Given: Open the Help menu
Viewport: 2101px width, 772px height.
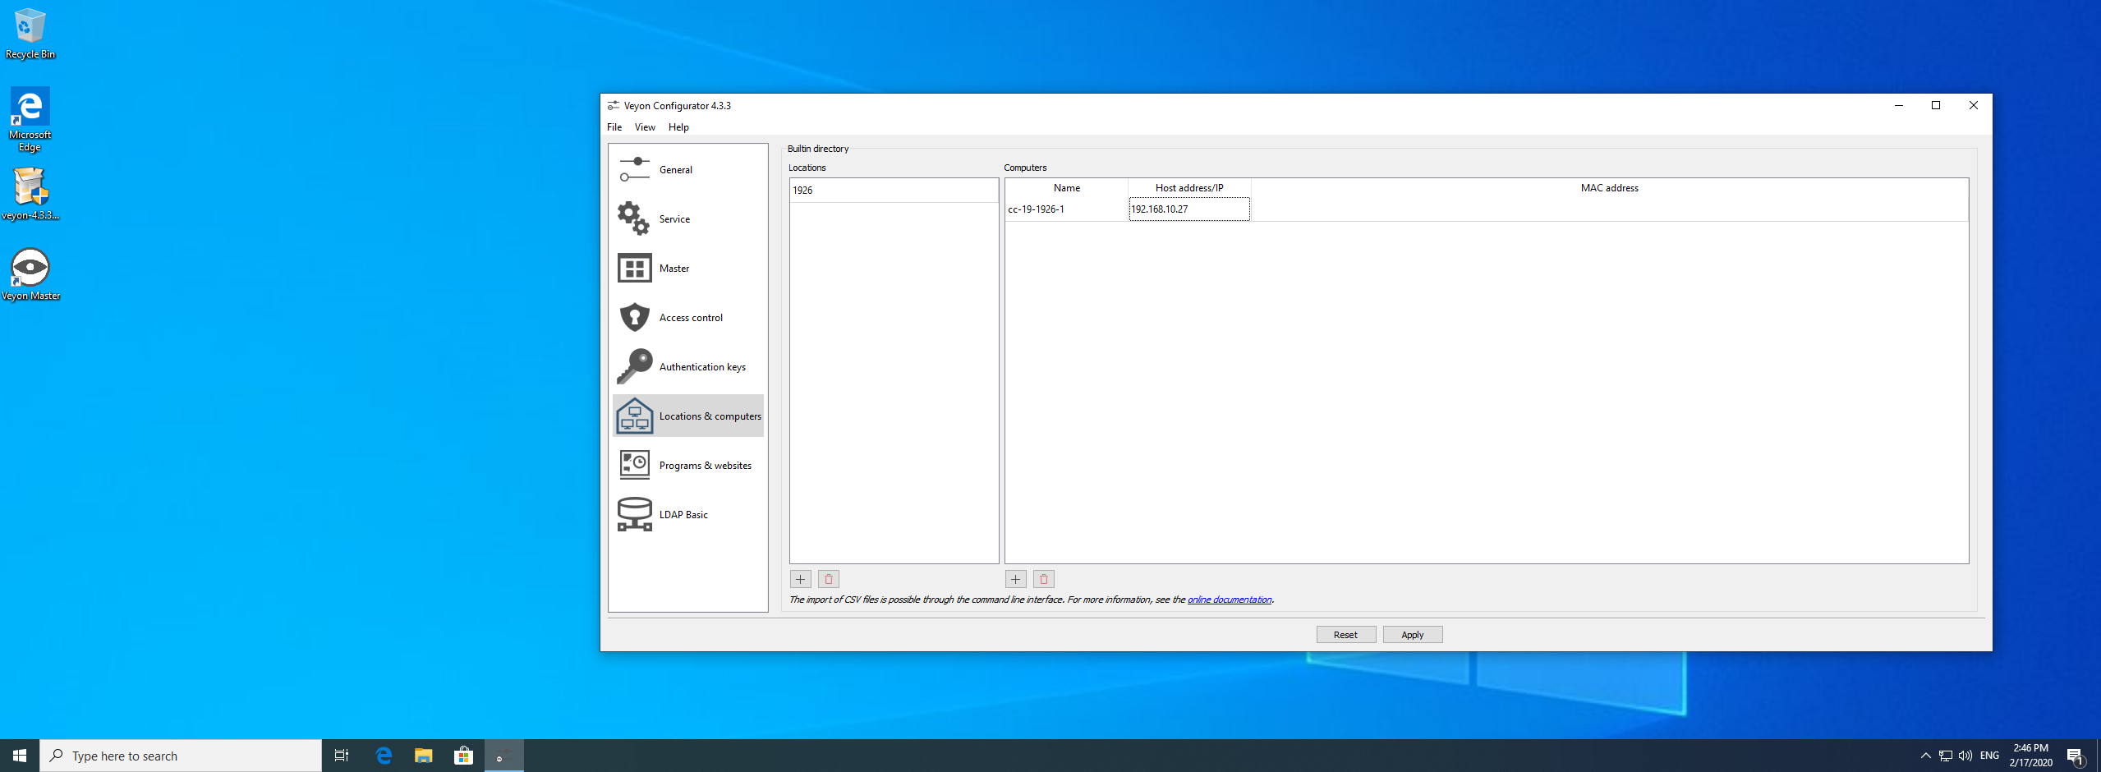Looking at the screenshot, I should [678, 127].
